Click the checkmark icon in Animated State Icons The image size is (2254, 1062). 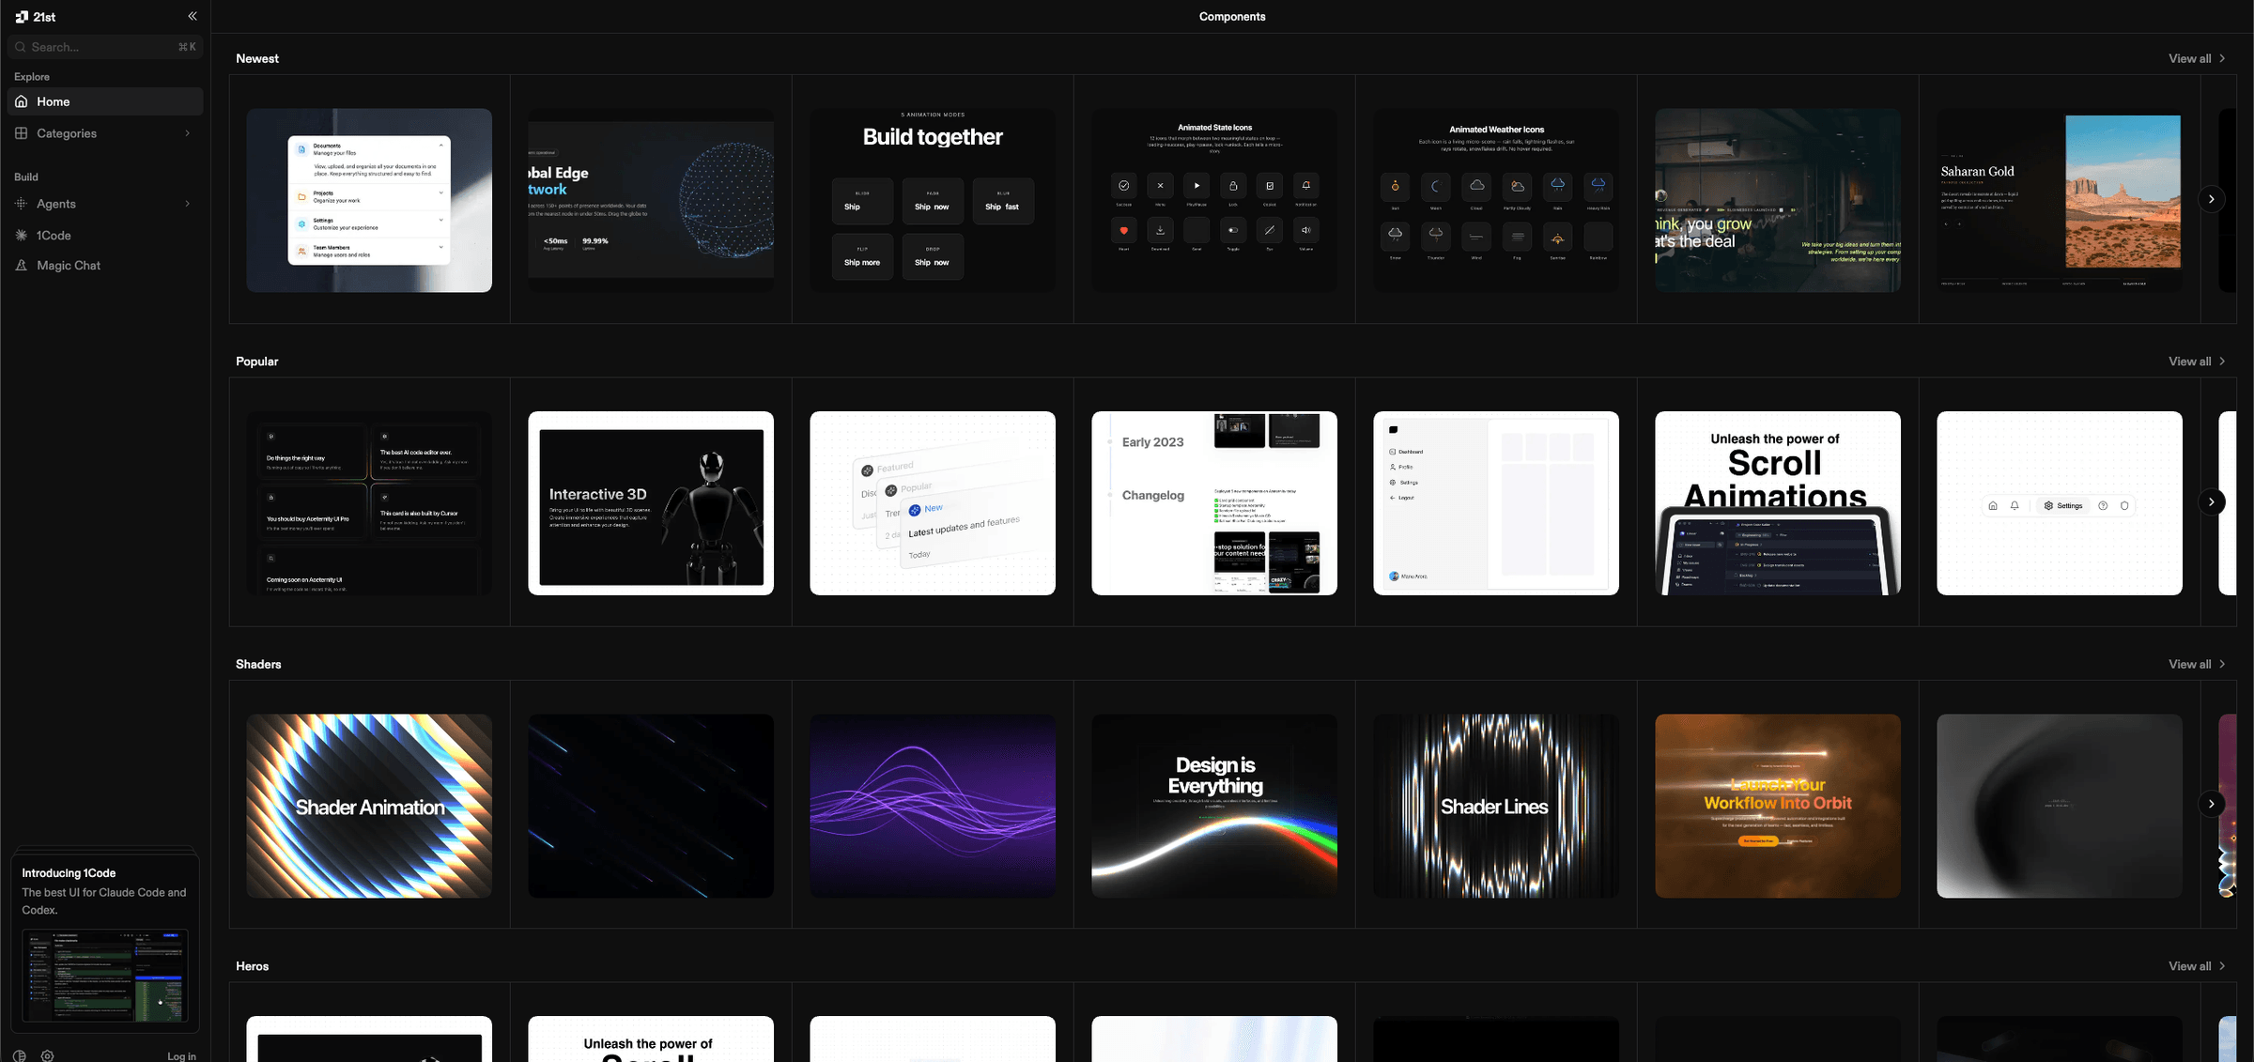tap(1124, 186)
